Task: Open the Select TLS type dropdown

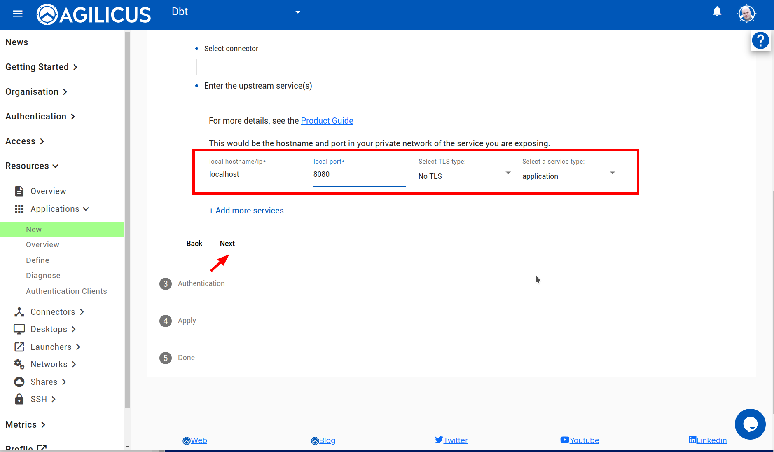Action: 508,173
